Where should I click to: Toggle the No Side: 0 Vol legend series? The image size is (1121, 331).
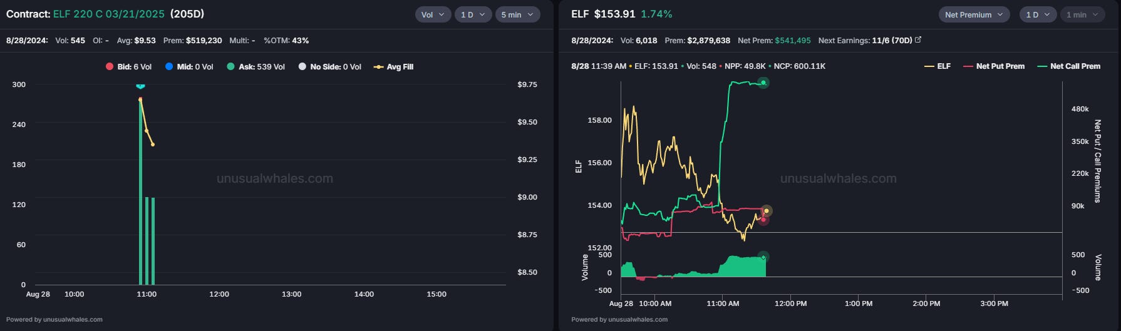coord(330,67)
